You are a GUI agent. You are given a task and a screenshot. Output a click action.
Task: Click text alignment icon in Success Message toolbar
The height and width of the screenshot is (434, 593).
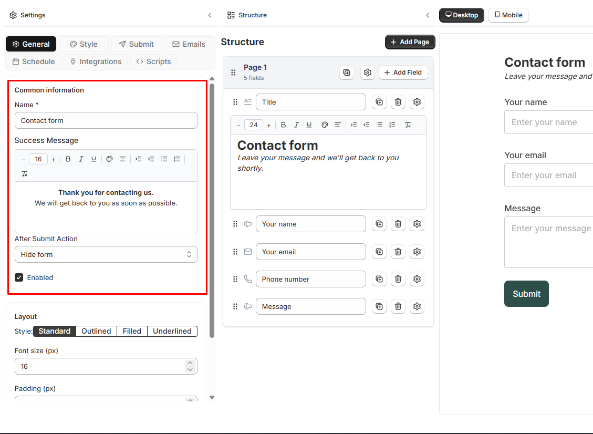(122, 159)
